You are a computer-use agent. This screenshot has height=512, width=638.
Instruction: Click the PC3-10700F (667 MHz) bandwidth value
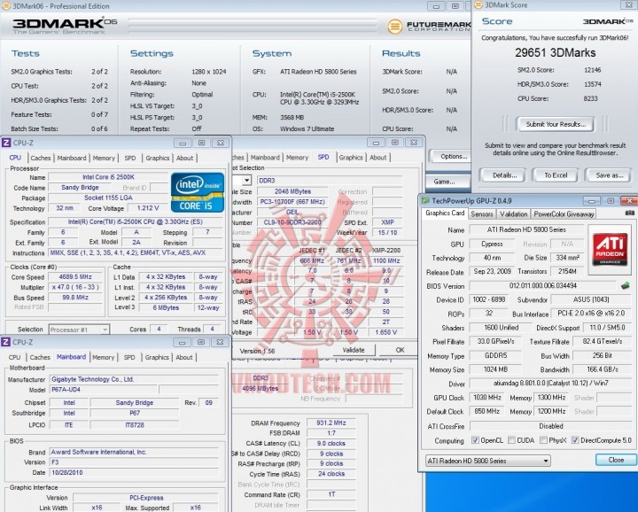pos(292,202)
